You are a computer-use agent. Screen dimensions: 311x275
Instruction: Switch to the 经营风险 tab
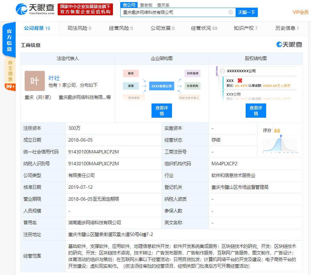click(x=121, y=28)
